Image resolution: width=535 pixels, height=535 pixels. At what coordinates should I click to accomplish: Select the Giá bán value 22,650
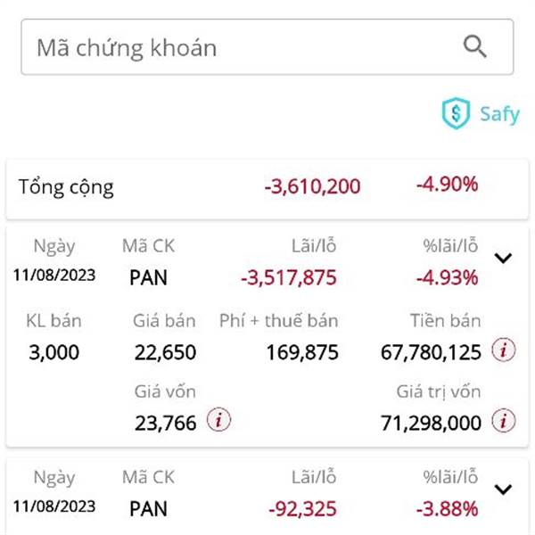(x=165, y=352)
